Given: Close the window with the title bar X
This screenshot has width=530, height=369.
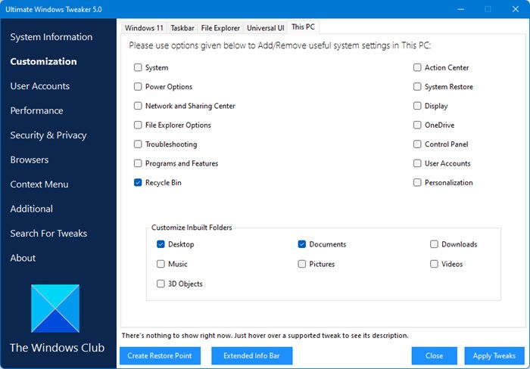Looking at the screenshot, I should pyautogui.click(x=516, y=9).
